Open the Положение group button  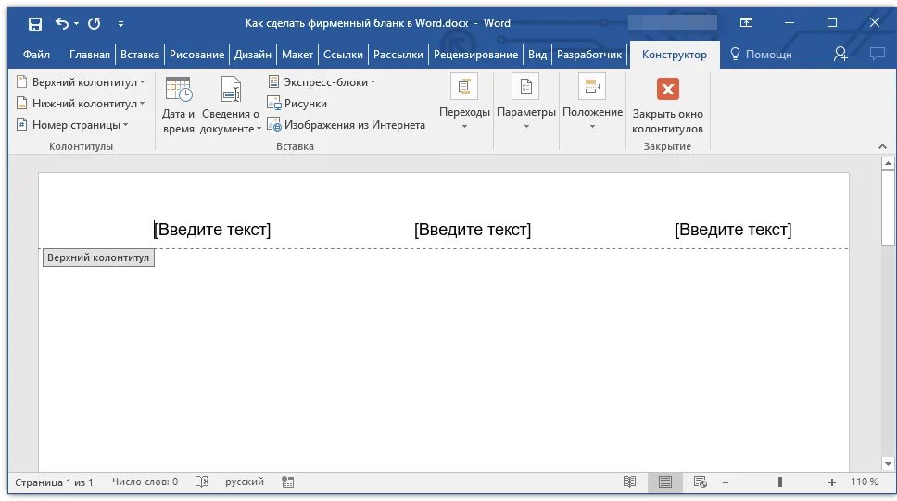(x=593, y=102)
